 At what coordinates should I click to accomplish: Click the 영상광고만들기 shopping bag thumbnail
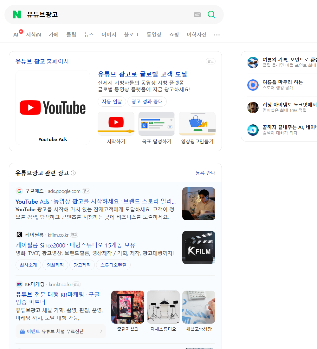pos(197,123)
